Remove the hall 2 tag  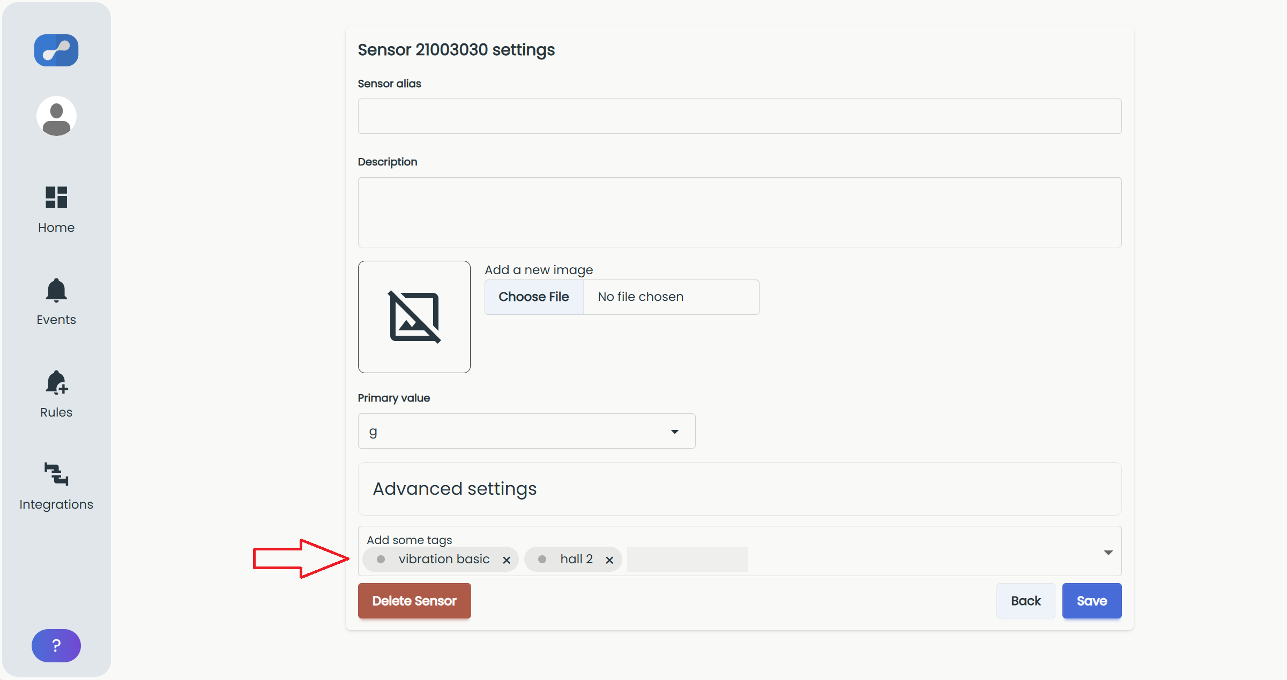609,560
